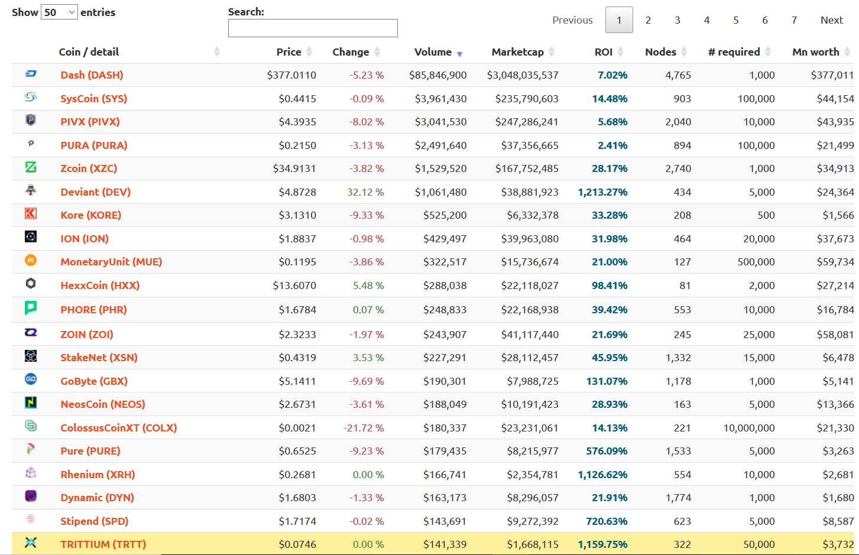Click the purple Dynamic logo icon
The image size is (859, 555).
[x=31, y=496]
